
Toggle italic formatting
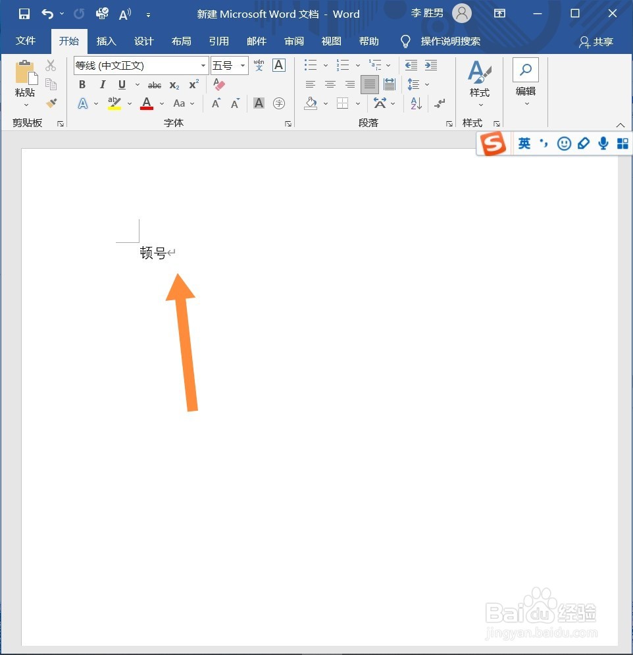pyautogui.click(x=102, y=84)
